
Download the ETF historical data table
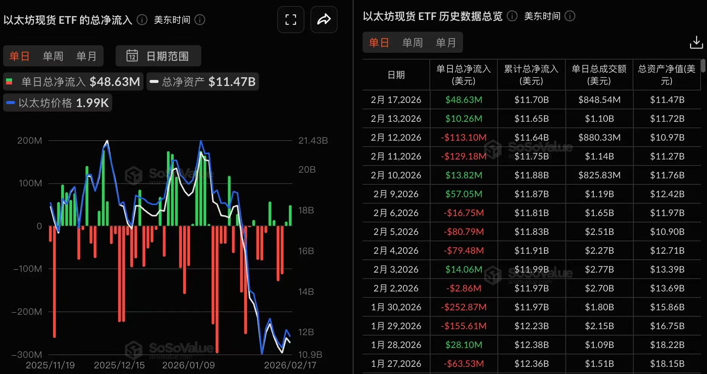tap(696, 42)
